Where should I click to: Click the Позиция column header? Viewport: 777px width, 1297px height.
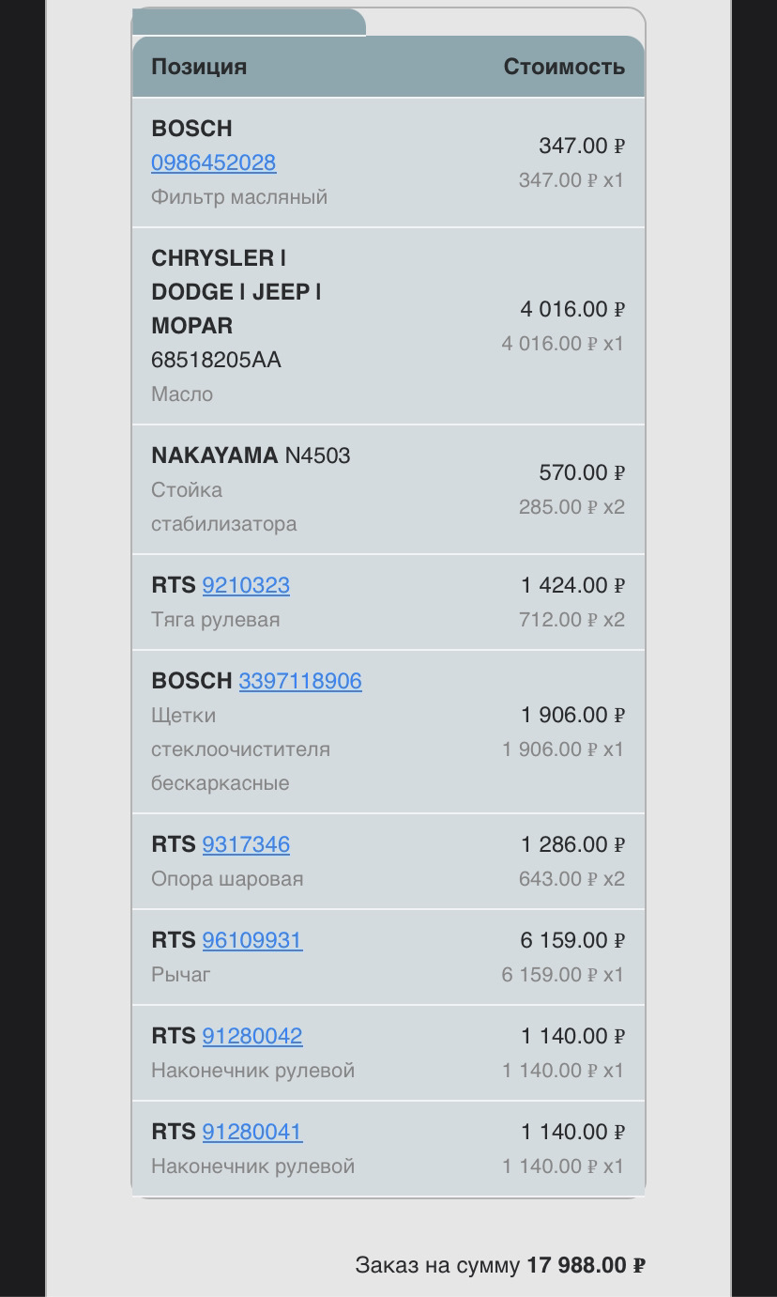click(199, 67)
